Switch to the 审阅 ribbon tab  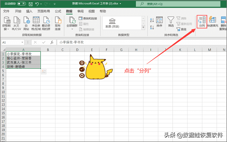point(80,11)
